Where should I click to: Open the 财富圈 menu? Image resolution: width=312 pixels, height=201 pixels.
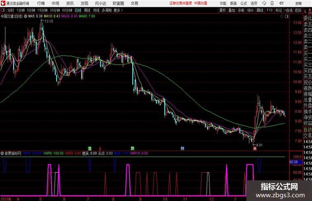[x=118, y=3]
